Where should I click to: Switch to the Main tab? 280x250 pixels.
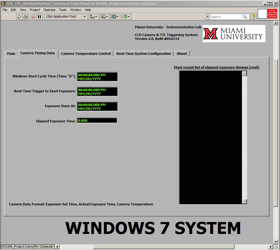pyautogui.click(x=11, y=54)
